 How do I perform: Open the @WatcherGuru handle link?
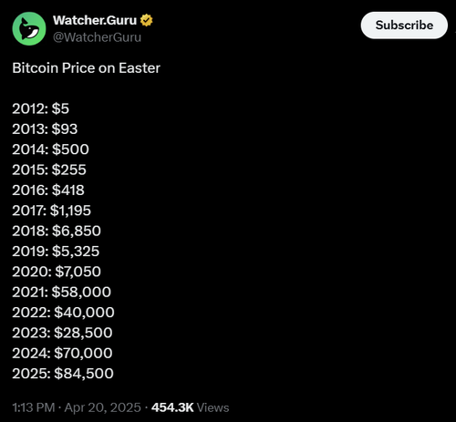point(97,37)
